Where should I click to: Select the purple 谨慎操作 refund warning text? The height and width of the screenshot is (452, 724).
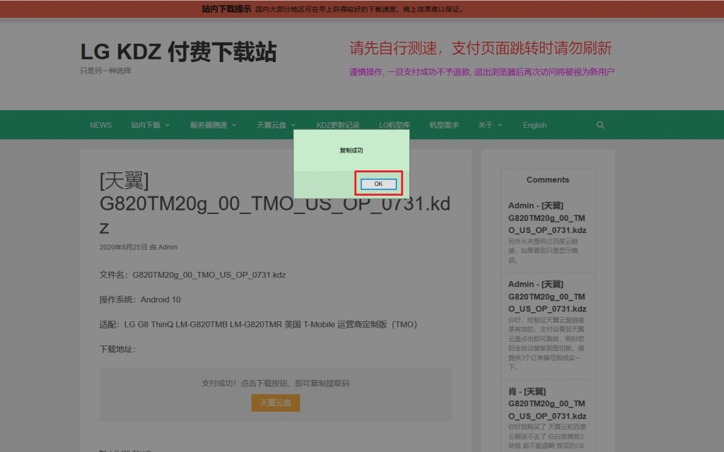481,72
